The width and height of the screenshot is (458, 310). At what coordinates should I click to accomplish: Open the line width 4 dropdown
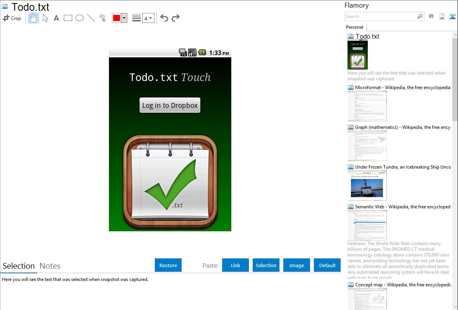point(148,18)
